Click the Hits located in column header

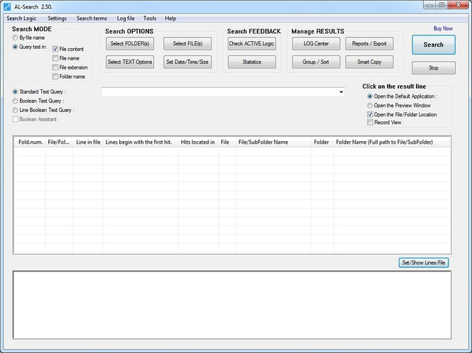point(198,142)
